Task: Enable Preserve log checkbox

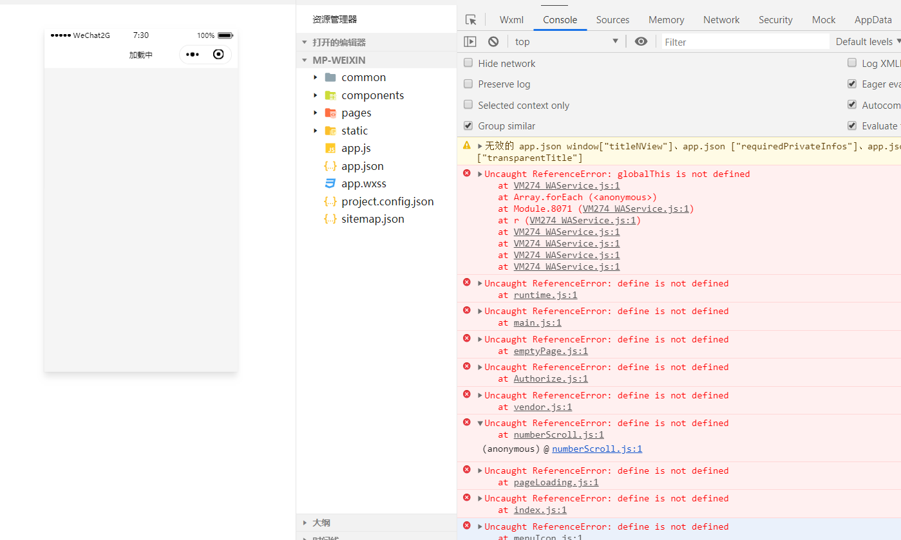Action: pyautogui.click(x=468, y=84)
